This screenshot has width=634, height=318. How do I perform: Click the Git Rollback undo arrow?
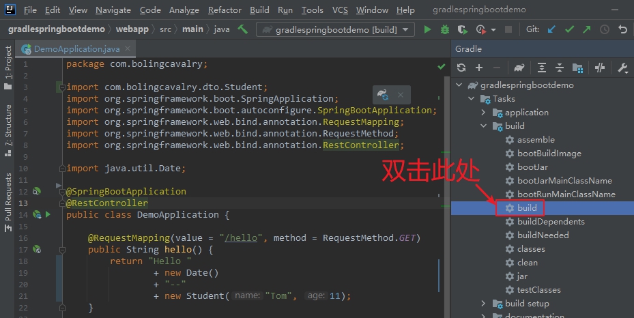pyautogui.click(x=622, y=29)
